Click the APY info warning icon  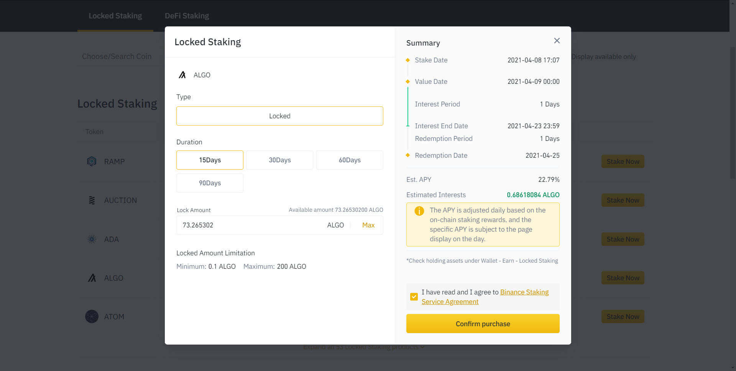pos(419,211)
